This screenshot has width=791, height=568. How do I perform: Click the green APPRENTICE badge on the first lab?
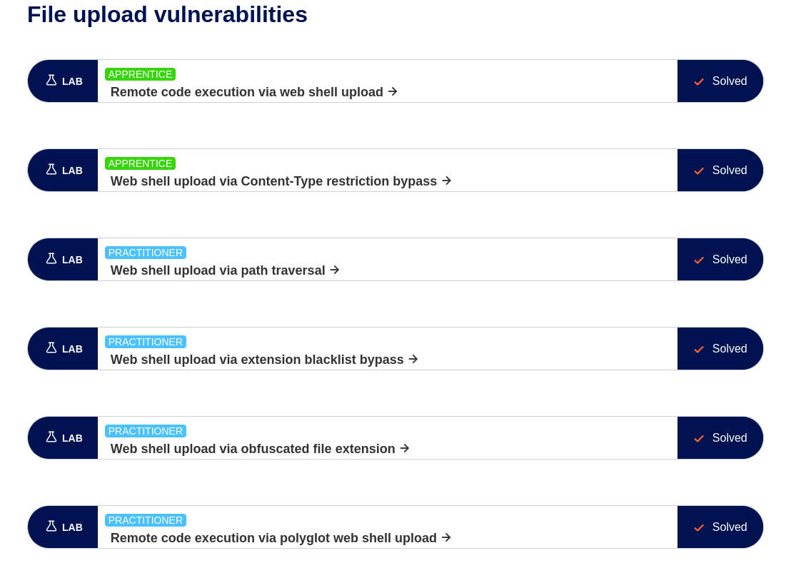tap(140, 74)
